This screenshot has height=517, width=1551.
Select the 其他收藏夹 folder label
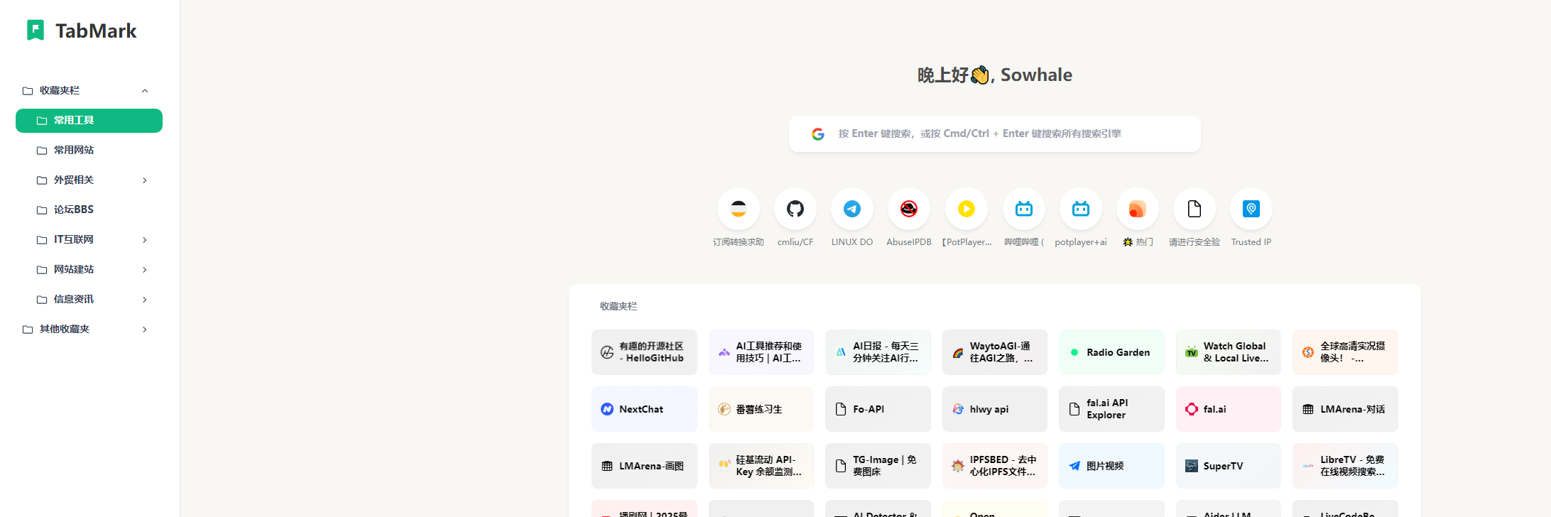tap(65, 329)
